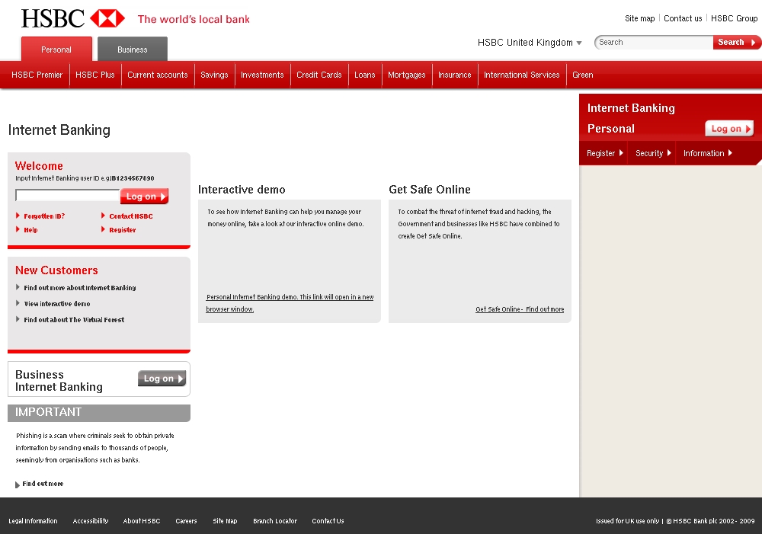Switch to the Business tab

click(x=132, y=49)
